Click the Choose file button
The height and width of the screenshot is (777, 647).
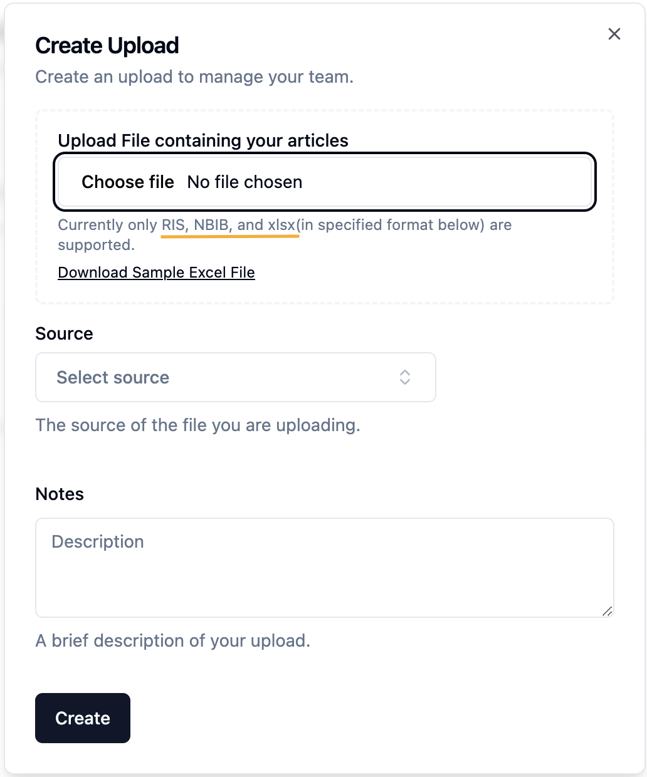(x=128, y=182)
